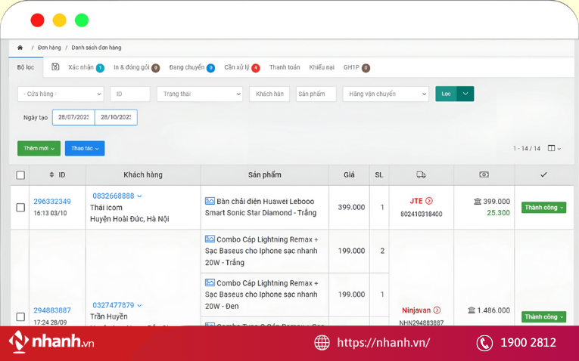Click the image icon for Bàn chải điện Huawei product
Viewport: 579px width, 361px height.
tap(210, 201)
